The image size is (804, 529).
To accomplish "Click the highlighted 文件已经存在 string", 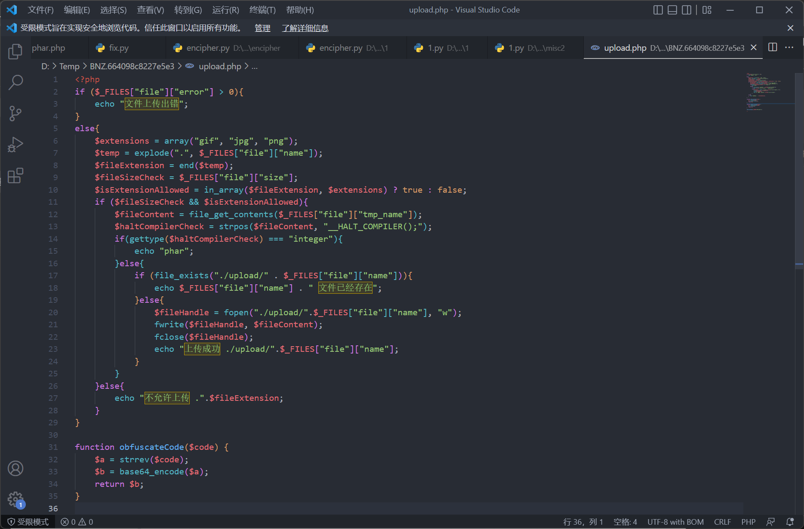I will pos(345,288).
